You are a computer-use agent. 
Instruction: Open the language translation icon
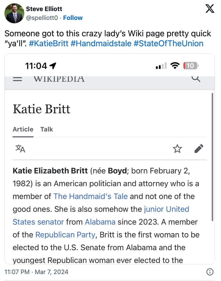click(x=20, y=149)
